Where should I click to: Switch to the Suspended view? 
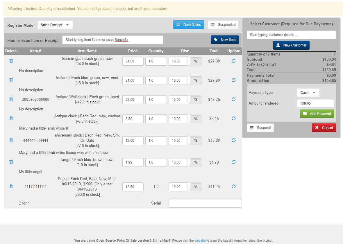point(223,25)
